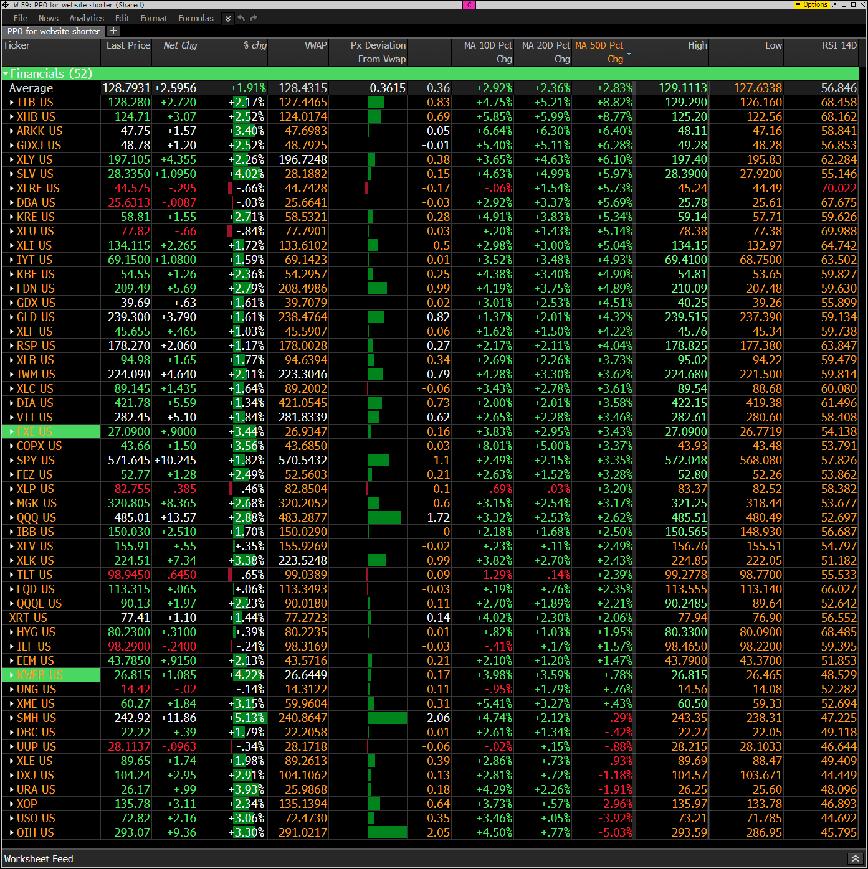Click the XOP ticker cell
Viewport: 868px width, 869px height.
[27, 804]
